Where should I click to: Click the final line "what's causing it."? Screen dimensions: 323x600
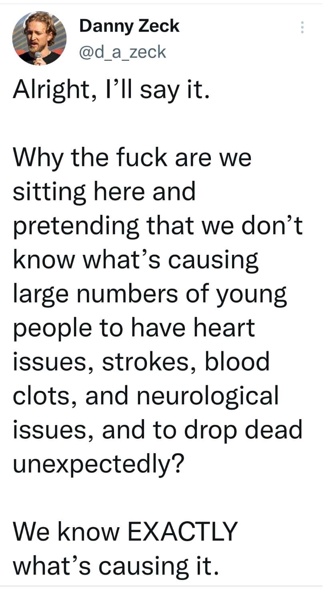click(116, 566)
